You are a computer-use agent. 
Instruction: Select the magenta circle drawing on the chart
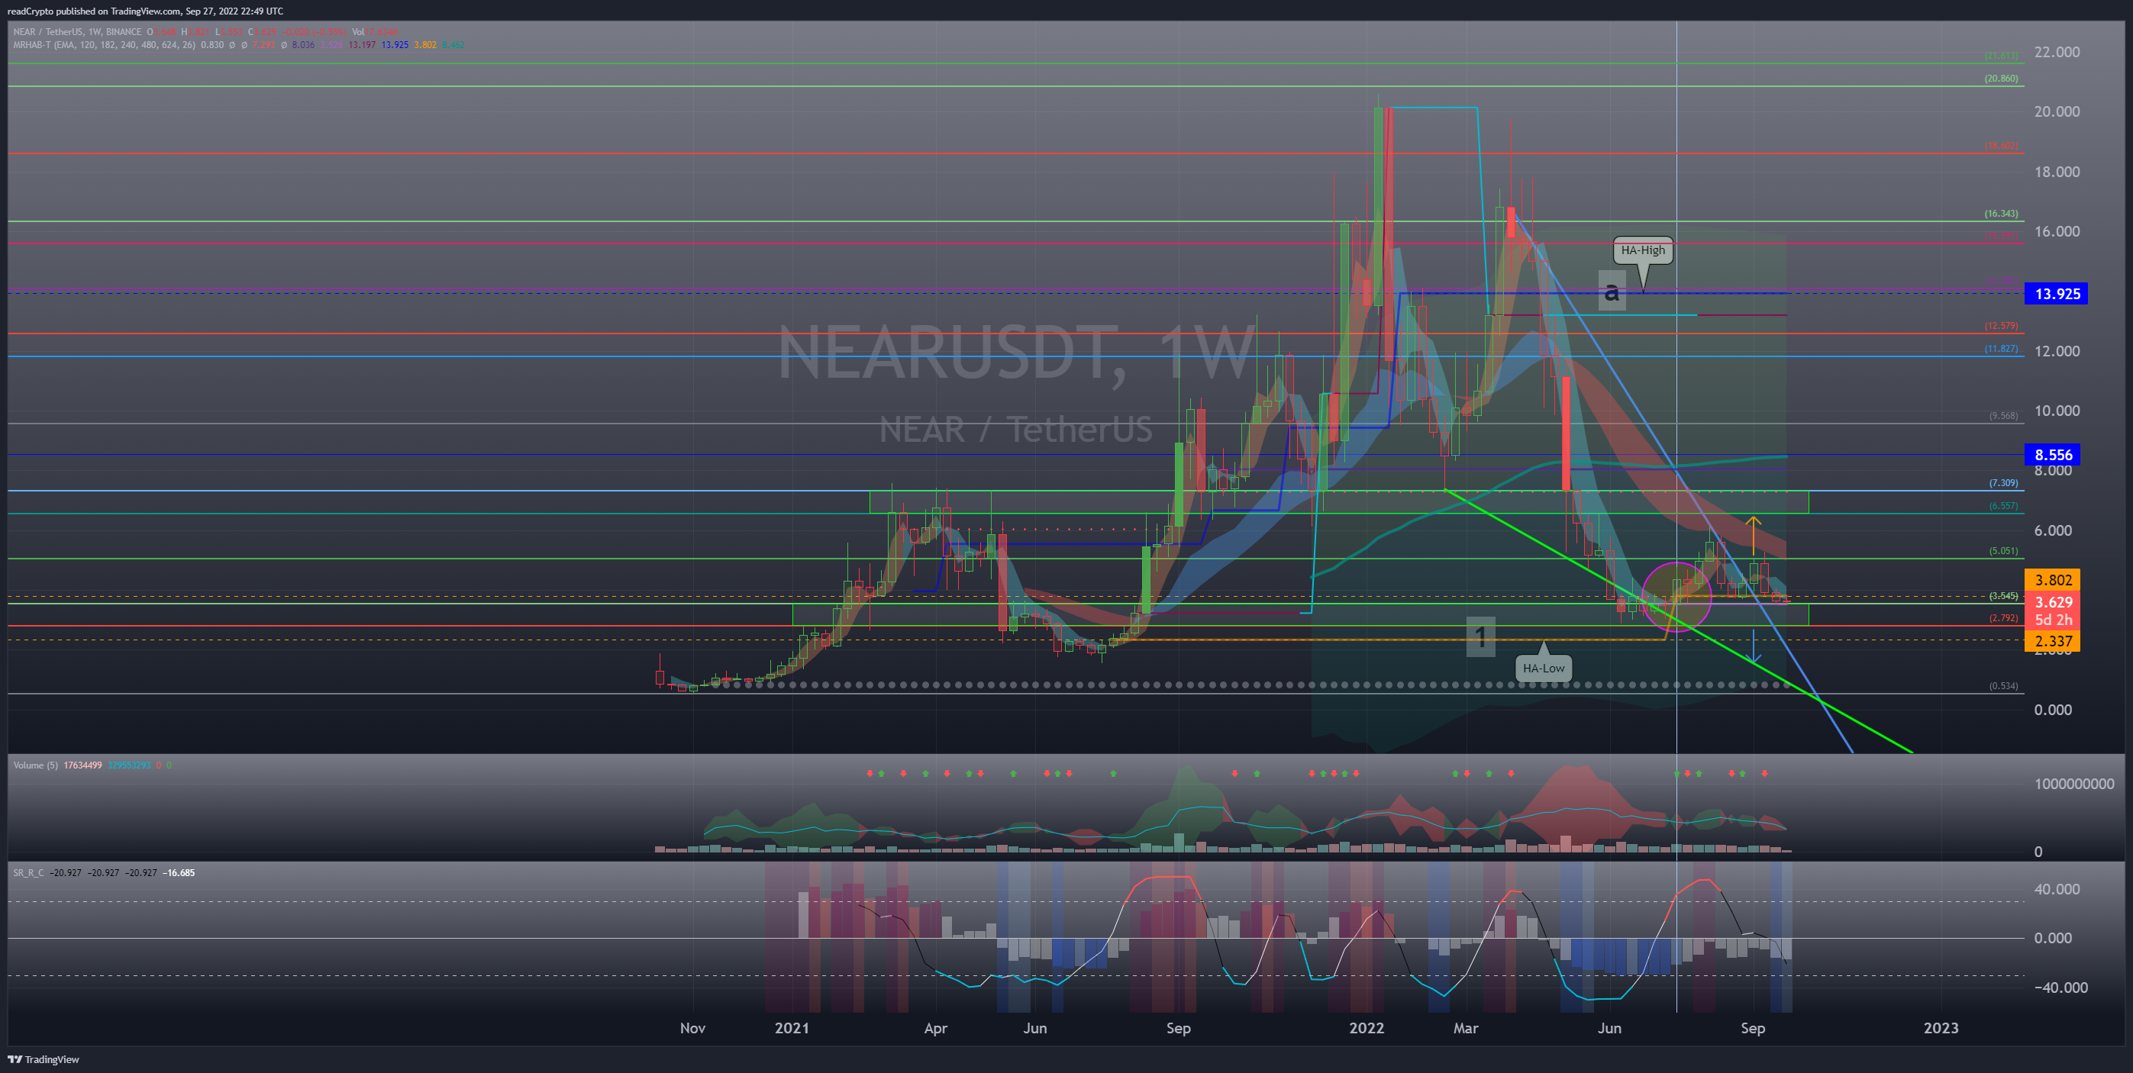tap(1676, 596)
